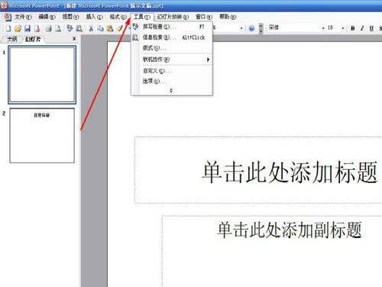Toggle Underline formatting
Viewport: 382px width, 287px height.
[371, 28]
